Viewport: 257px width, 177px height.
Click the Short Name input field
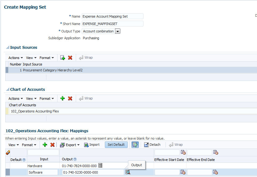point(113,24)
